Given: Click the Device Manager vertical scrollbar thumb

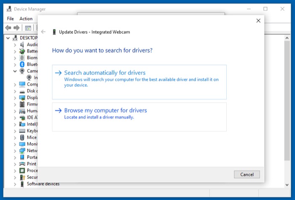Looking at the screenshot, I should click(x=287, y=101).
